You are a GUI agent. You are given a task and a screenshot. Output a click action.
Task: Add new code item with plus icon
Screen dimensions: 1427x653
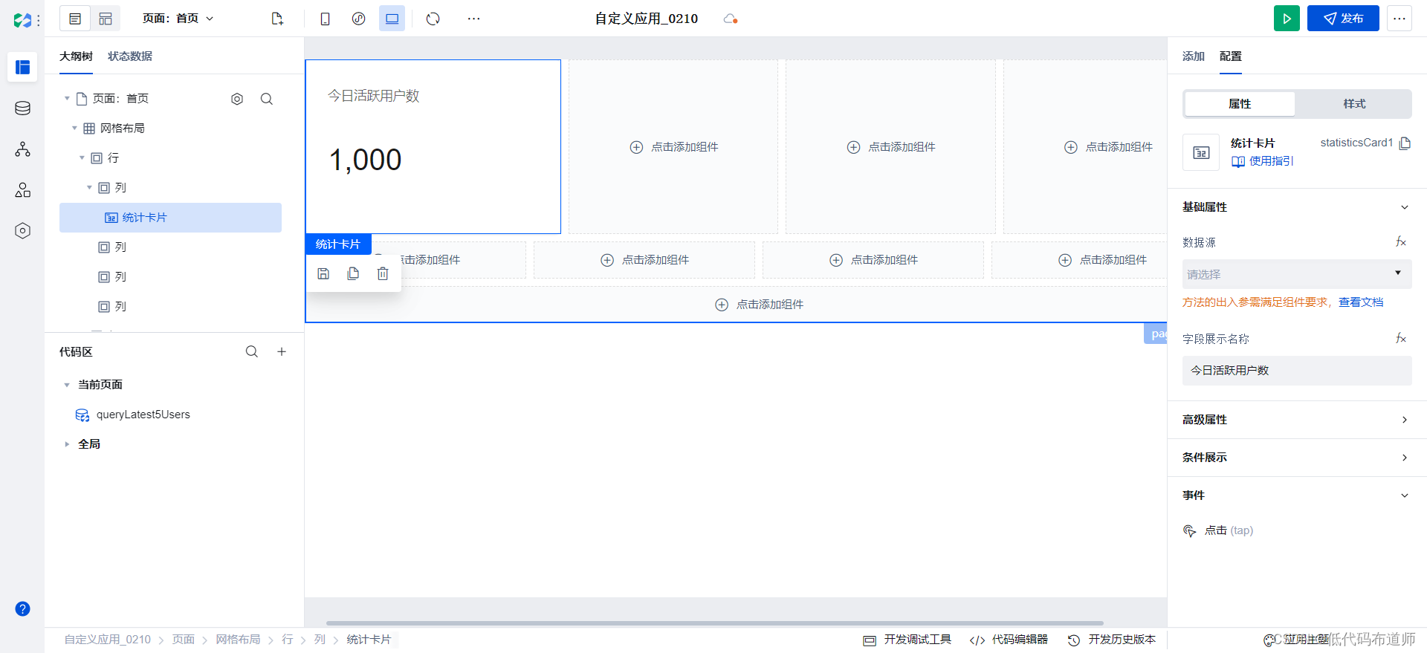282,352
